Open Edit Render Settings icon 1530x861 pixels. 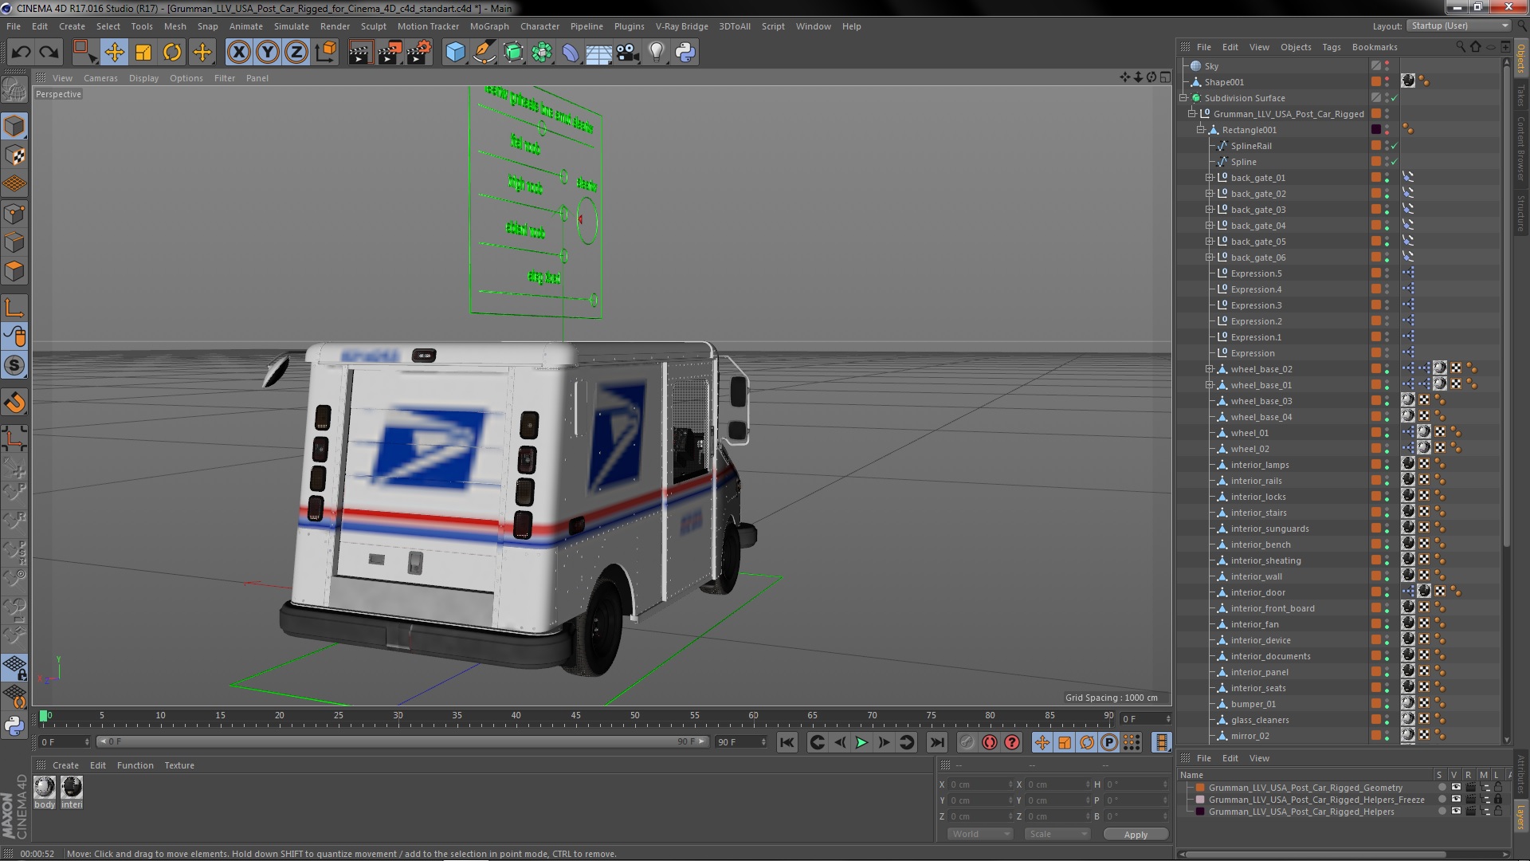coord(418,53)
